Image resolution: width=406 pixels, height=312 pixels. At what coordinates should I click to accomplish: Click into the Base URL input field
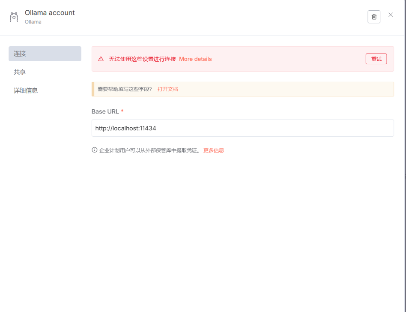click(x=242, y=128)
